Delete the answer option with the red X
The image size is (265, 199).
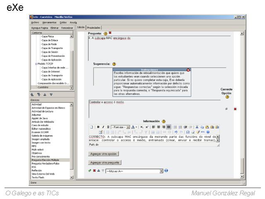(x=235, y=109)
